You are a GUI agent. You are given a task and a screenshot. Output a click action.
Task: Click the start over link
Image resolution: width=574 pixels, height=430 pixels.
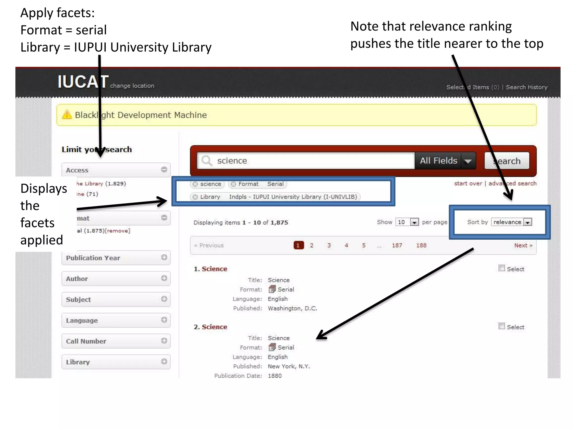(468, 183)
